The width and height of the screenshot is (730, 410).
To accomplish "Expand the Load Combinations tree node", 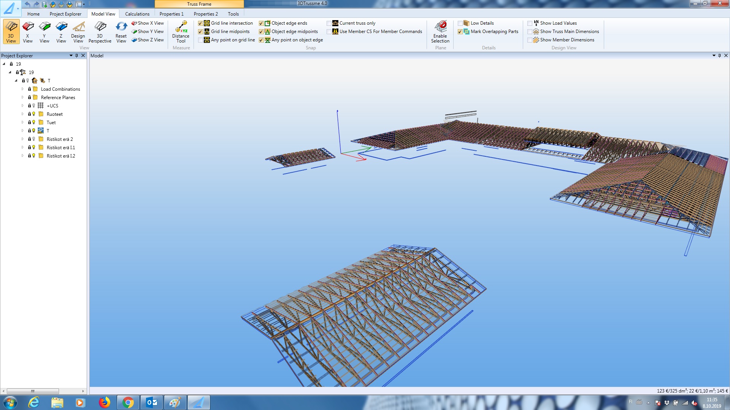I will [23, 89].
